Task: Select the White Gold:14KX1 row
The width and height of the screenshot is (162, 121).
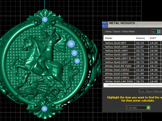Action: (x=133, y=78)
